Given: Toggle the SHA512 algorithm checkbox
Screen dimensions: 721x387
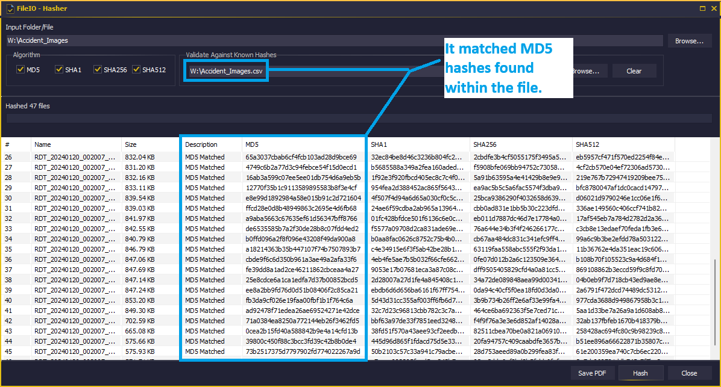Looking at the screenshot, I should pyautogui.click(x=136, y=69).
